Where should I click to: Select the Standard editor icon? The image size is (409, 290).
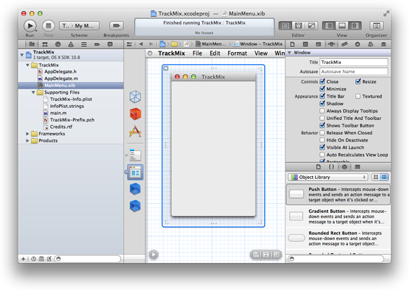285,26
